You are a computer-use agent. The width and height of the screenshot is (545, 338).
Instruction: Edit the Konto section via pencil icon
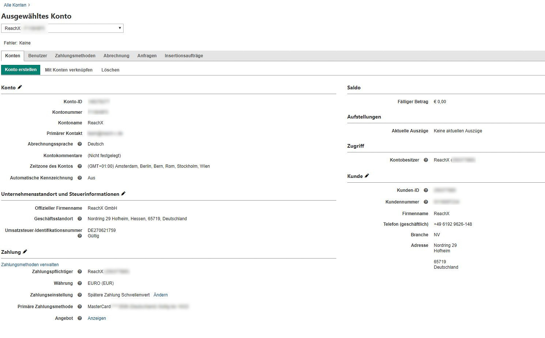tap(20, 87)
